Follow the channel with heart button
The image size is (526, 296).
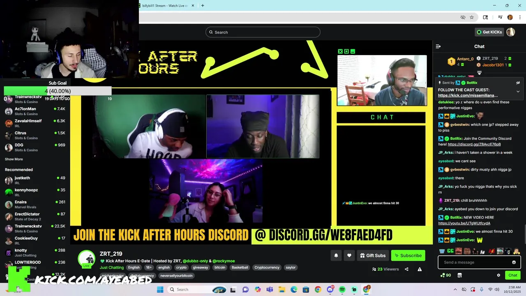[x=349, y=255]
